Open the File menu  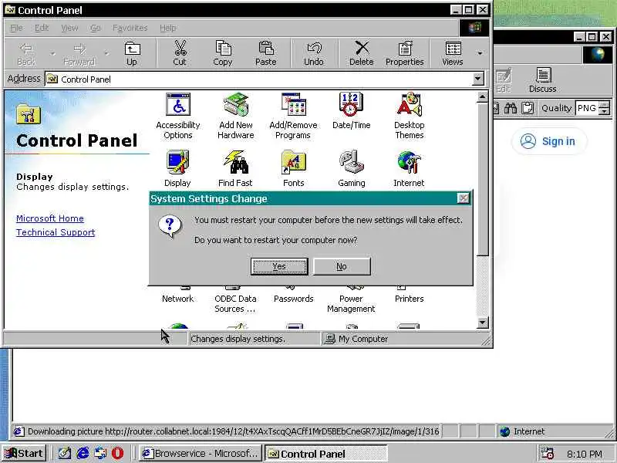pyautogui.click(x=16, y=28)
